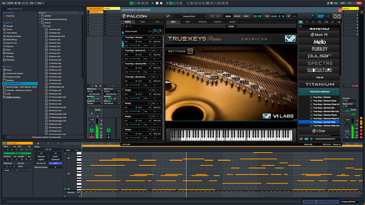
Task: Select the PLURALITY soundbank
Action: (x=320, y=49)
